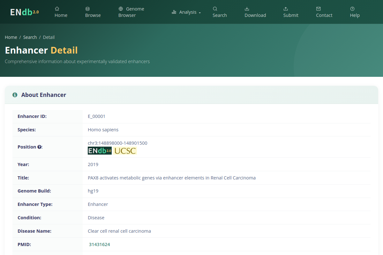Click the Download tray icon
This screenshot has height=255, width=383.
click(x=247, y=9)
